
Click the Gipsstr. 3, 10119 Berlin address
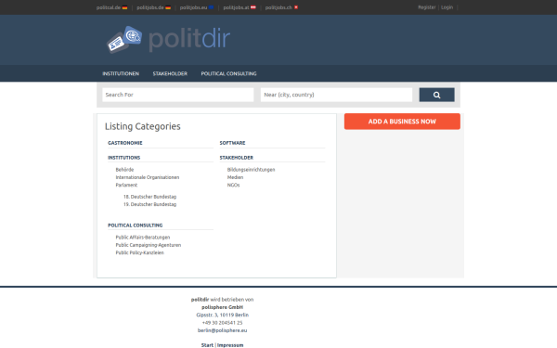tap(223, 315)
